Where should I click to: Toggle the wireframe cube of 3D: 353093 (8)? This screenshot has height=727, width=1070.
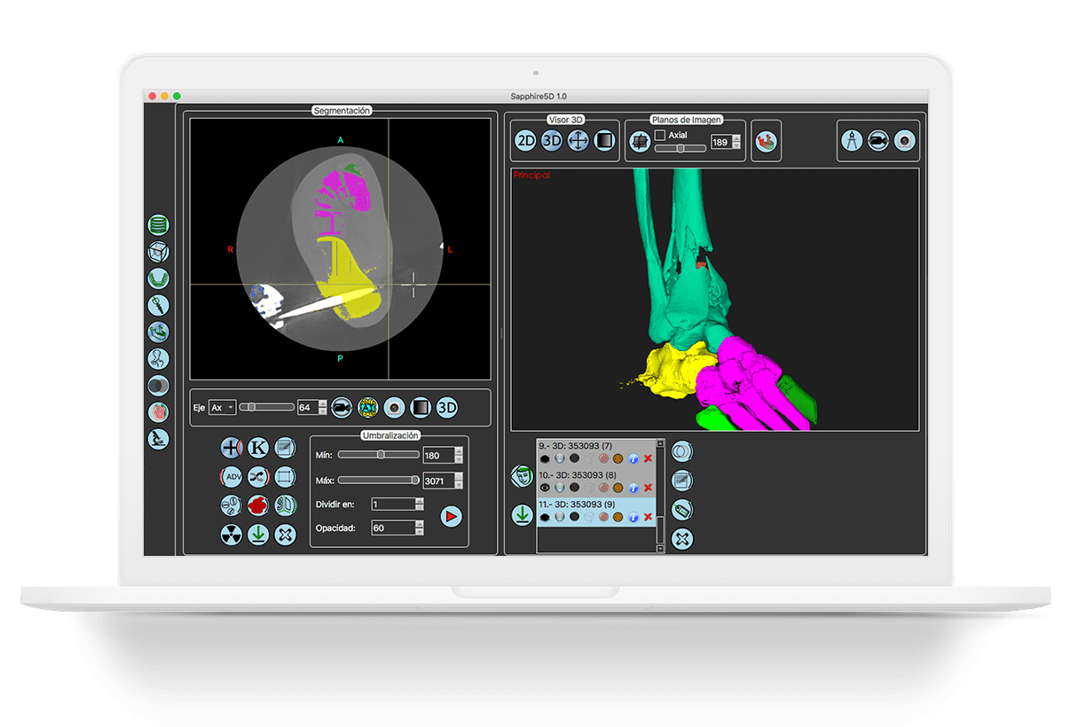point(589,488)
